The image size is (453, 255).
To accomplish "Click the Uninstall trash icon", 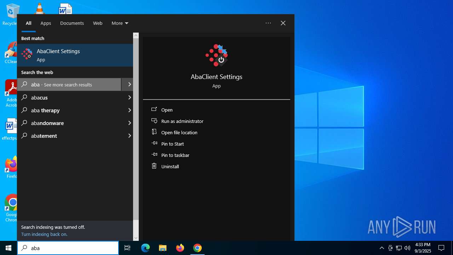I will click(x=154, y=166).
